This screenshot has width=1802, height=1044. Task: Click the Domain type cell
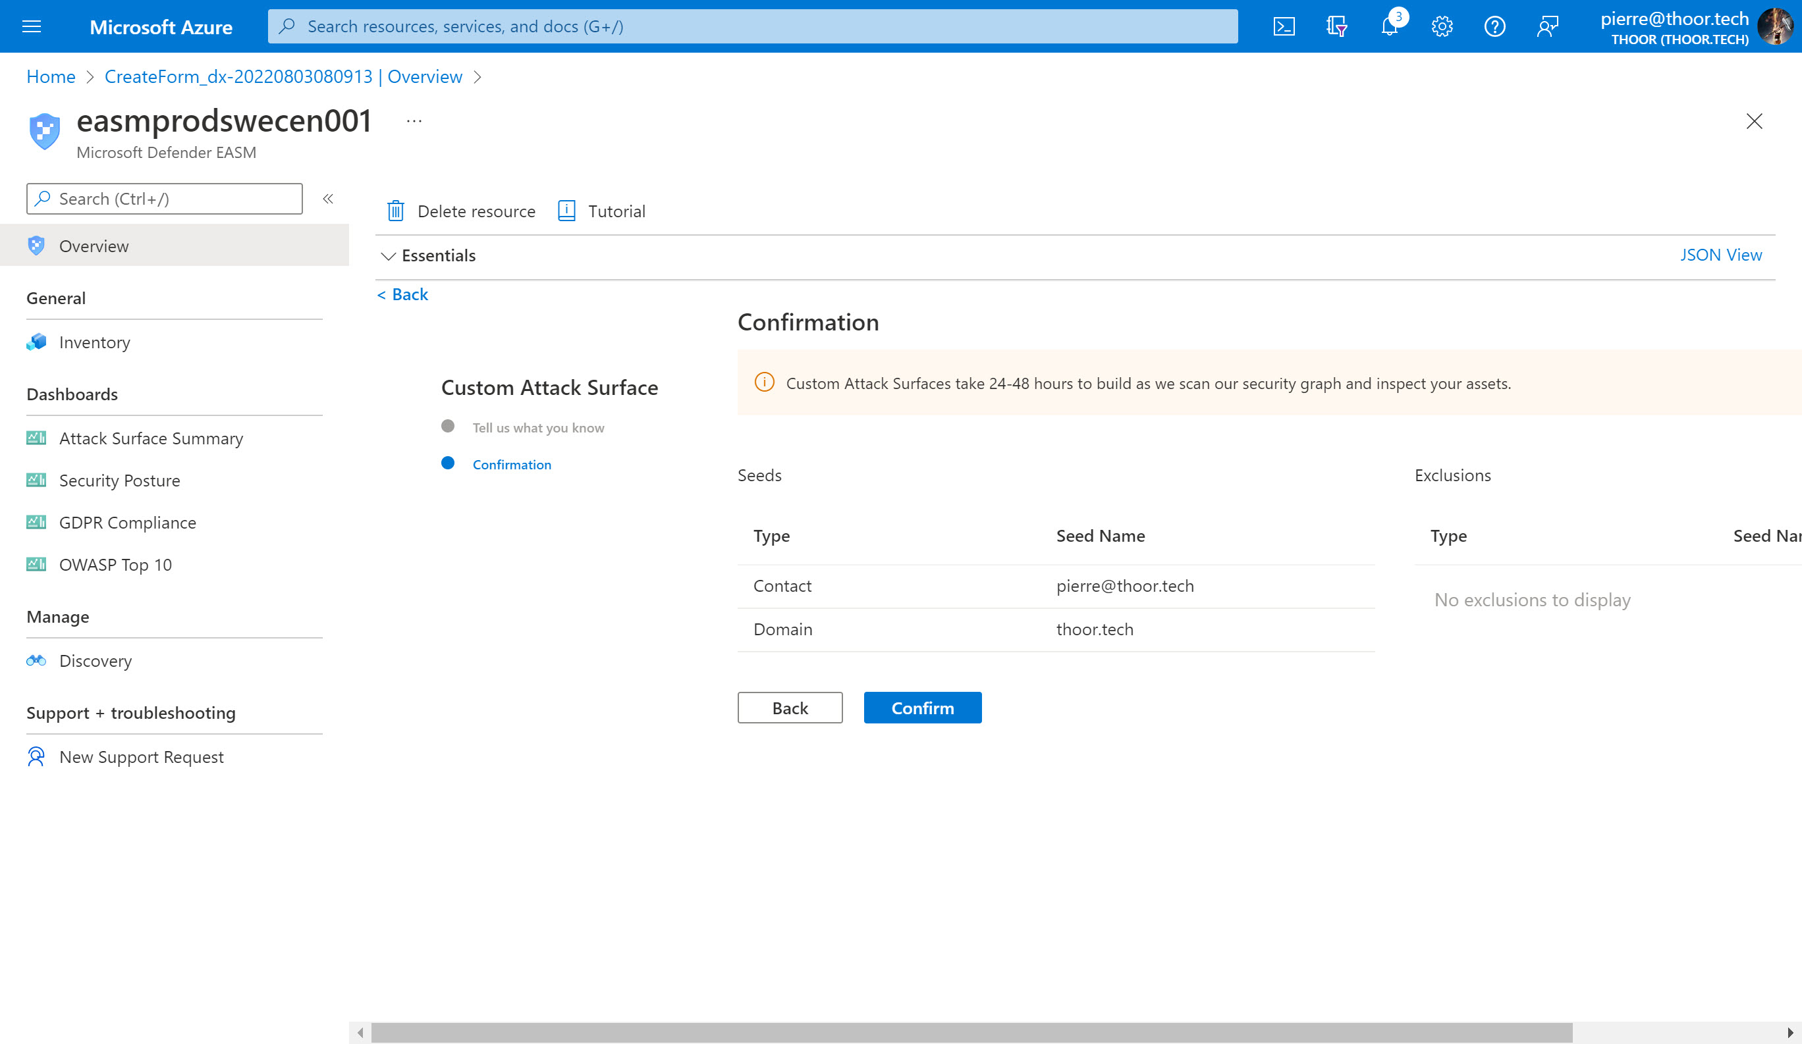point(782,629)
